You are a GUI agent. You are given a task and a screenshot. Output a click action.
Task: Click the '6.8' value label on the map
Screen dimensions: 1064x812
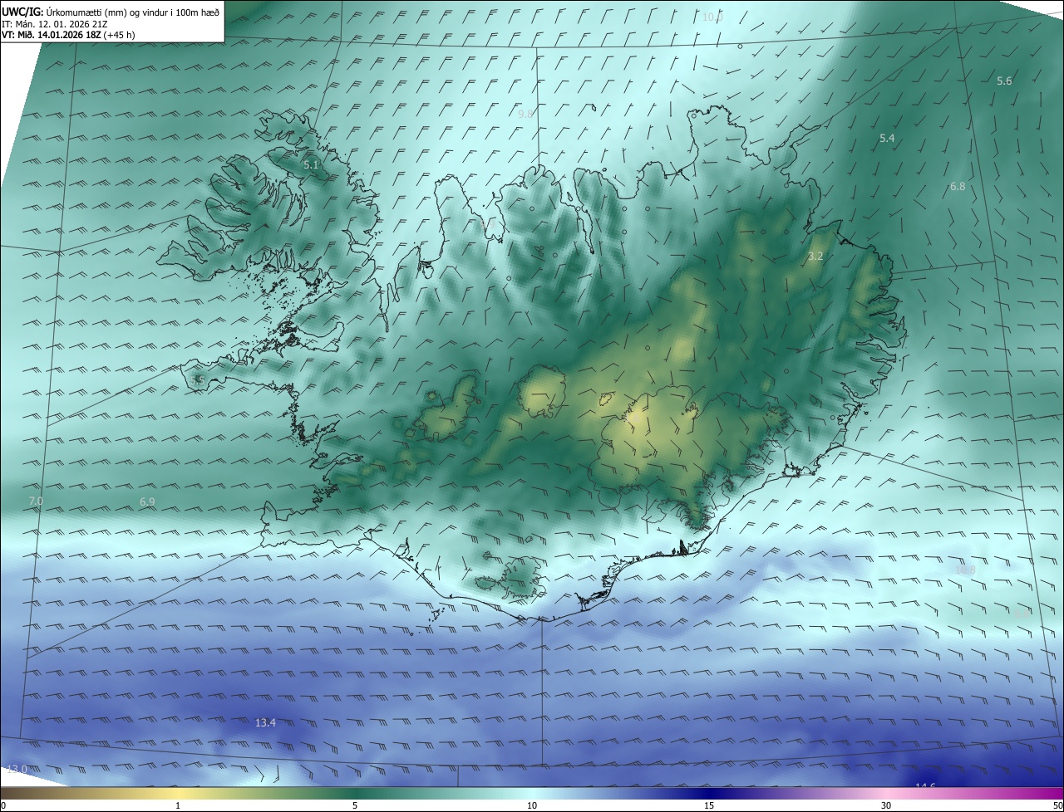point(958,187)
